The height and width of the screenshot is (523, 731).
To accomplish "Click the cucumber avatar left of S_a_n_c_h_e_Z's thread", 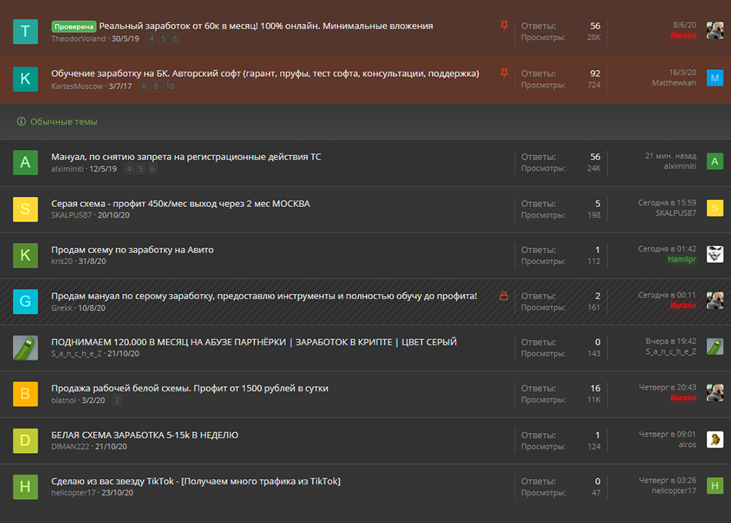I will pyautogui.click(x=25, y=348).
